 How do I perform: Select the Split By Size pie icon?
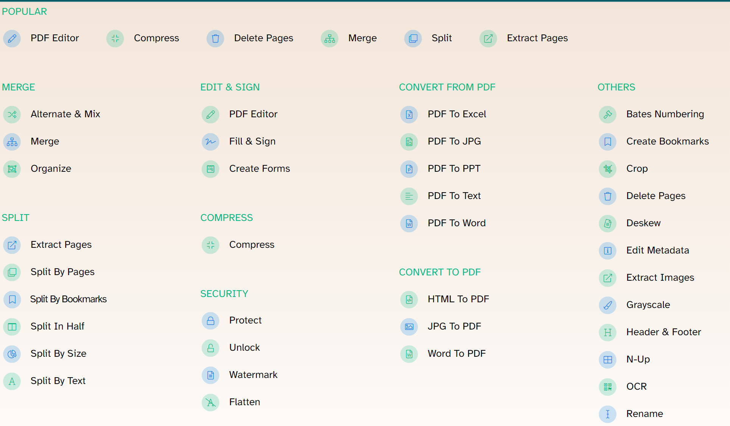(12, 354)
